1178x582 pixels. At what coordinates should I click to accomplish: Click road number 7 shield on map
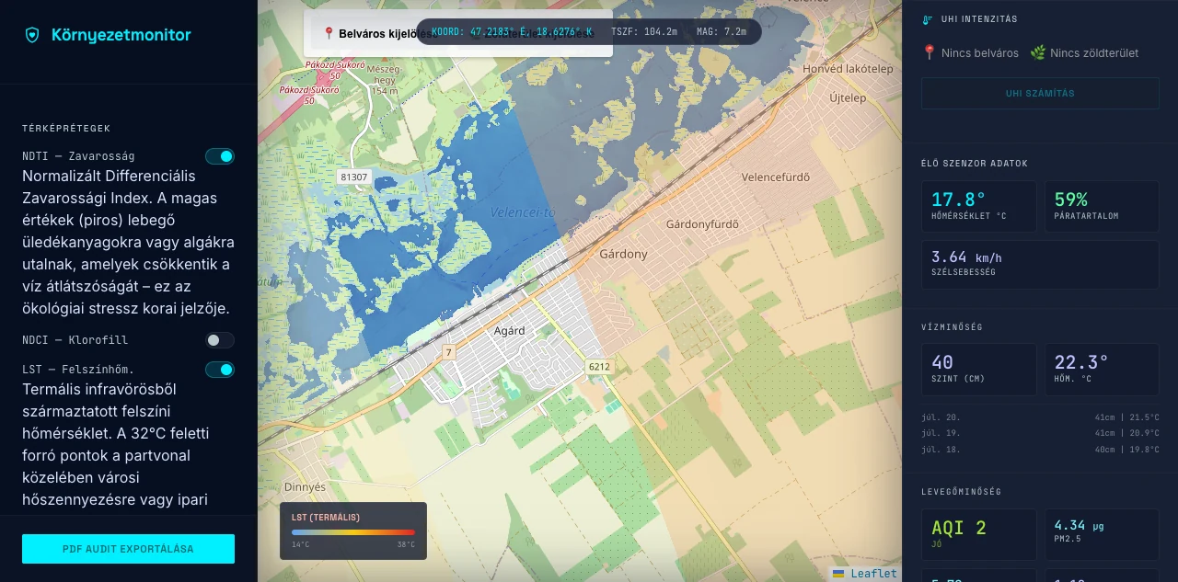point(449,352)
